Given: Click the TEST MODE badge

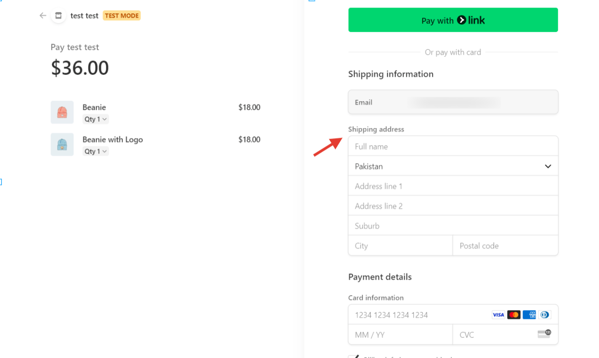Looking at the screenshot, I should click(122, 16).
